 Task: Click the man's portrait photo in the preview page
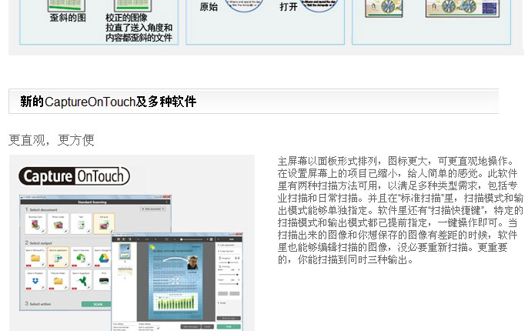(192, 262)
